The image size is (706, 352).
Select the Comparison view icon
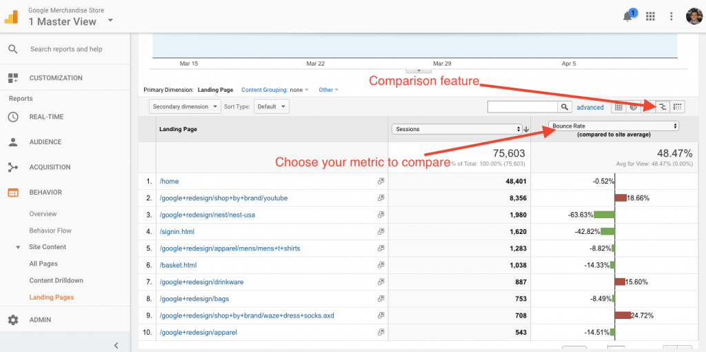pos(663,107)
